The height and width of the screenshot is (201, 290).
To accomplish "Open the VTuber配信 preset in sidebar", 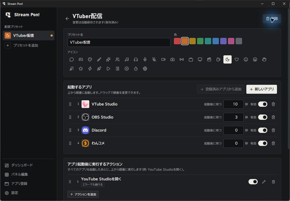I will pos(29,35).
